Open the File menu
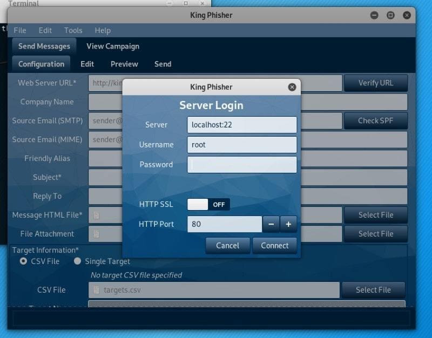Screen dimensions: 432x338 tap(20, 30)
